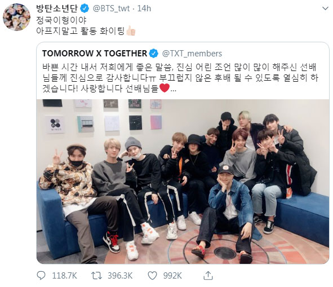Open the @BTS_twt handle link
Viewport: 333px width, 287px height.
(x=112, y=8)
